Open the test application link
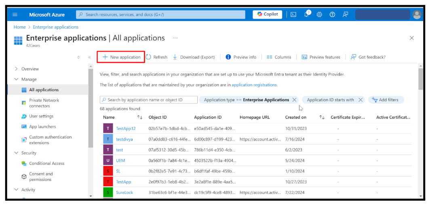 tap(120, 150)
